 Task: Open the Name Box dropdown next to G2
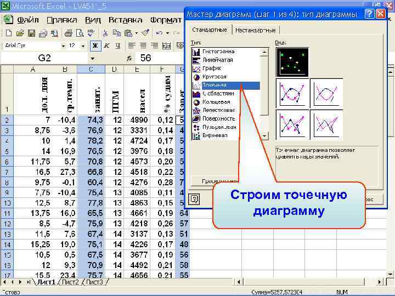(x=93, y=59)
